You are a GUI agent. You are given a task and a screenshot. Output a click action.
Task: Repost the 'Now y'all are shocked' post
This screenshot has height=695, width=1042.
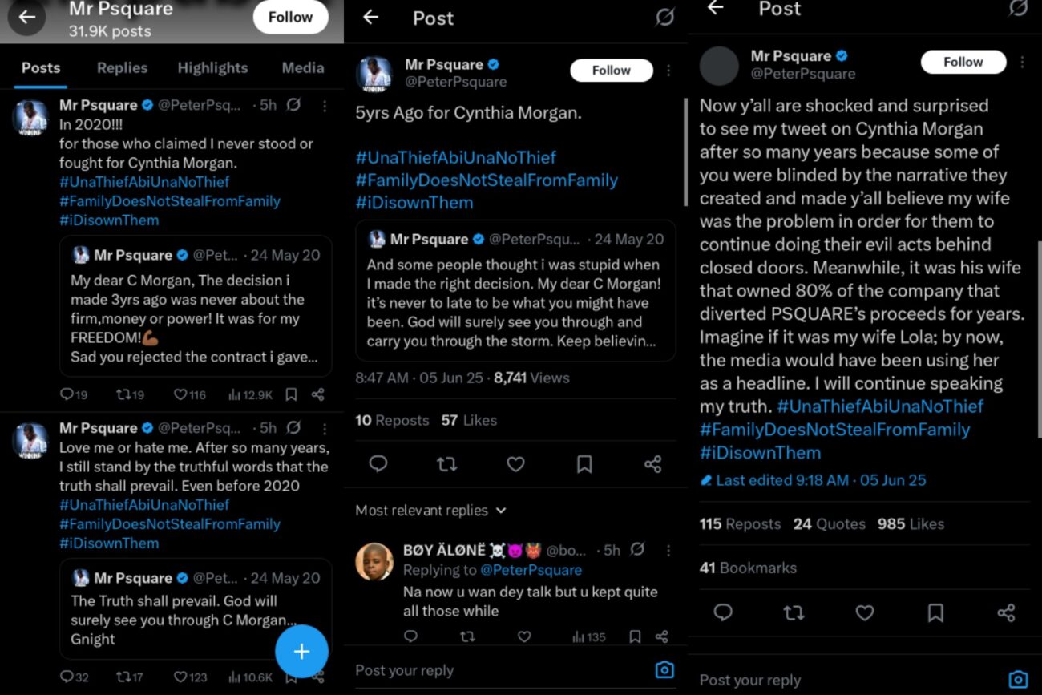(x=793, y=613)
